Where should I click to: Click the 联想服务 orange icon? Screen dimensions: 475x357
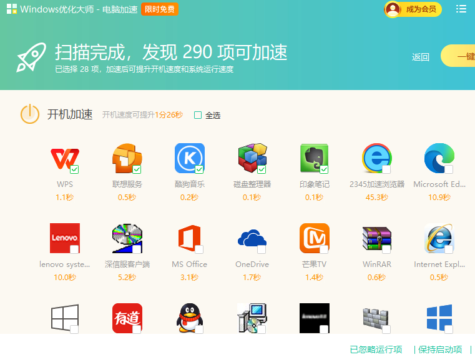coord(127,158)
